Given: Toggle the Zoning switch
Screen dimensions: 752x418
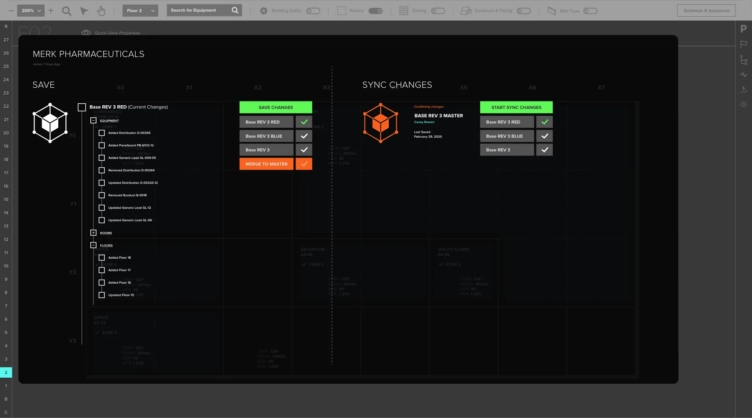Looking at the screenshot, I should coord(438,11).
